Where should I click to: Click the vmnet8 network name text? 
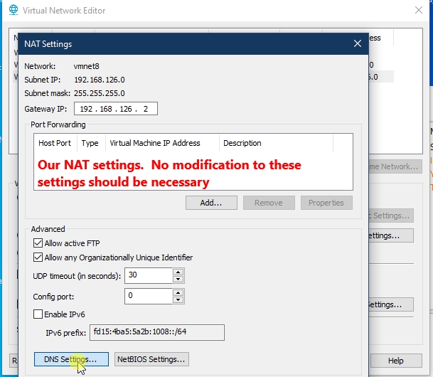pos(87,66)
